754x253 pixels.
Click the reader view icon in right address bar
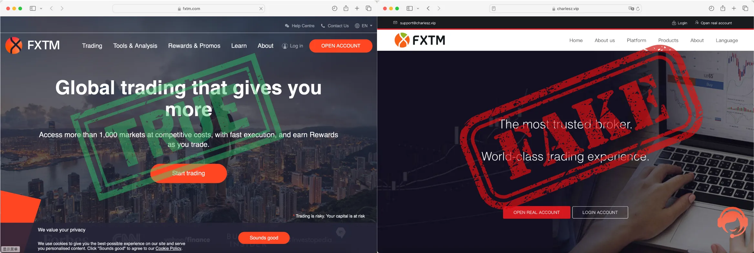click(494, 9)
